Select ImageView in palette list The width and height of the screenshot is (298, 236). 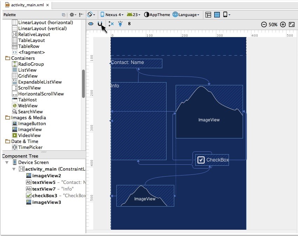(27, 129)
